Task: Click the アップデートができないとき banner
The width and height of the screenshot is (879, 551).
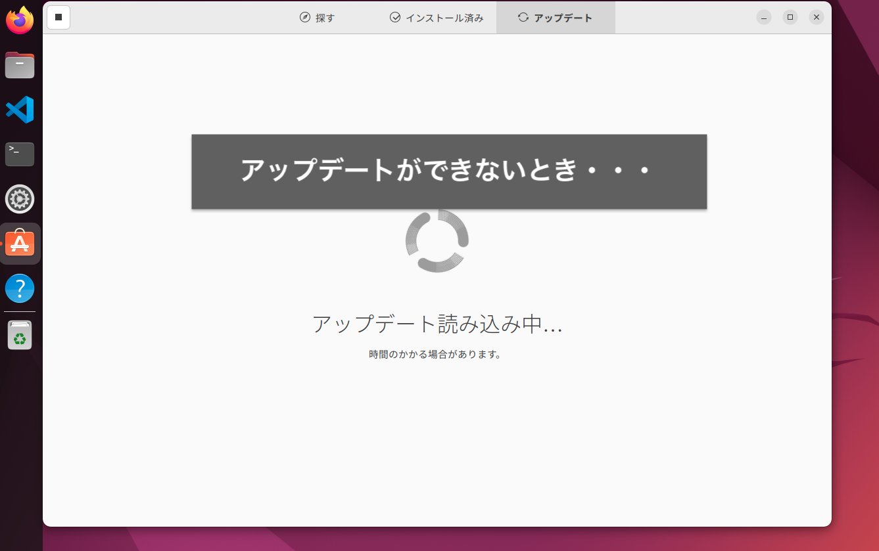Action: [449, 171]
